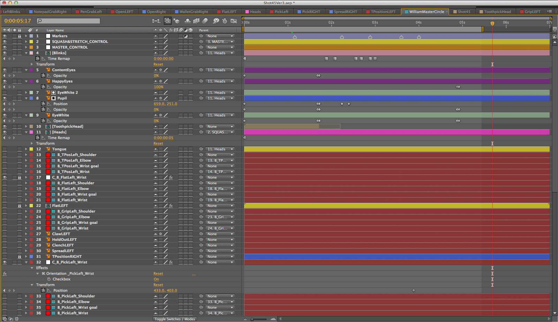Click the graph icon beside HappyEyes Opacity

pyautogui.click(x=49, y=87)
